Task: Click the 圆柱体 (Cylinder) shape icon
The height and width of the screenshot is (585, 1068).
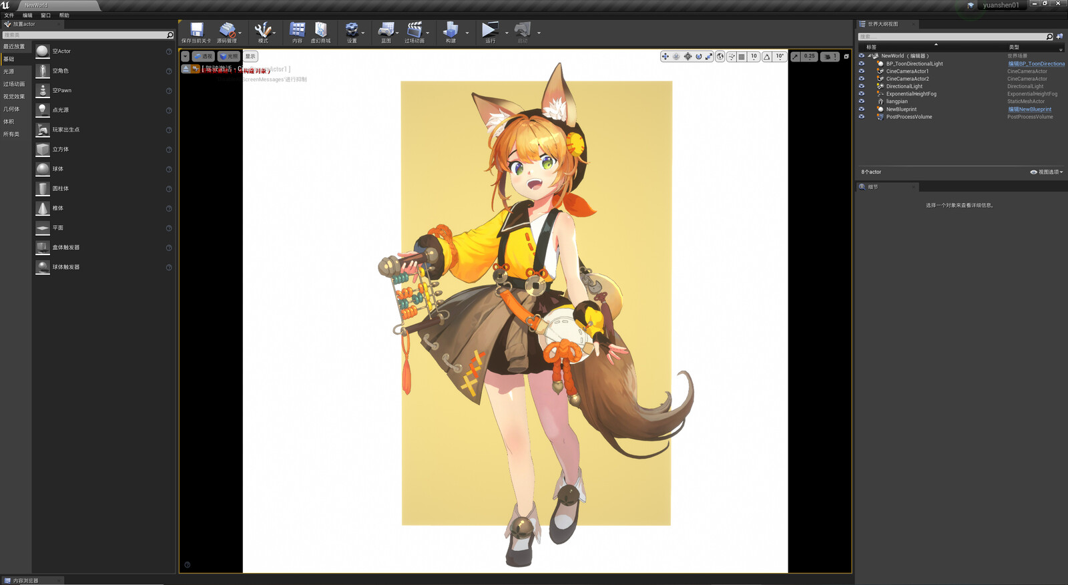Action: [x=43, y=189]
